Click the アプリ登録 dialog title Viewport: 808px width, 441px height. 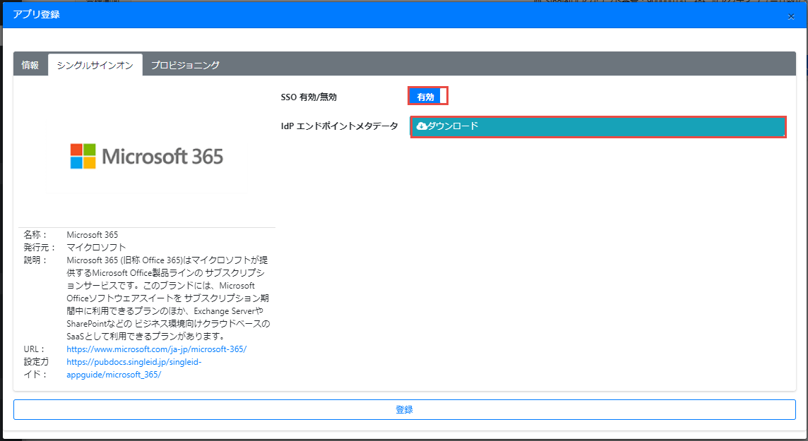pos(36,15)
